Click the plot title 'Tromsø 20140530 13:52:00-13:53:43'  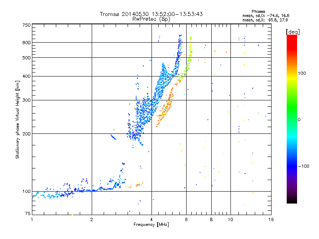tap(151, 14)
